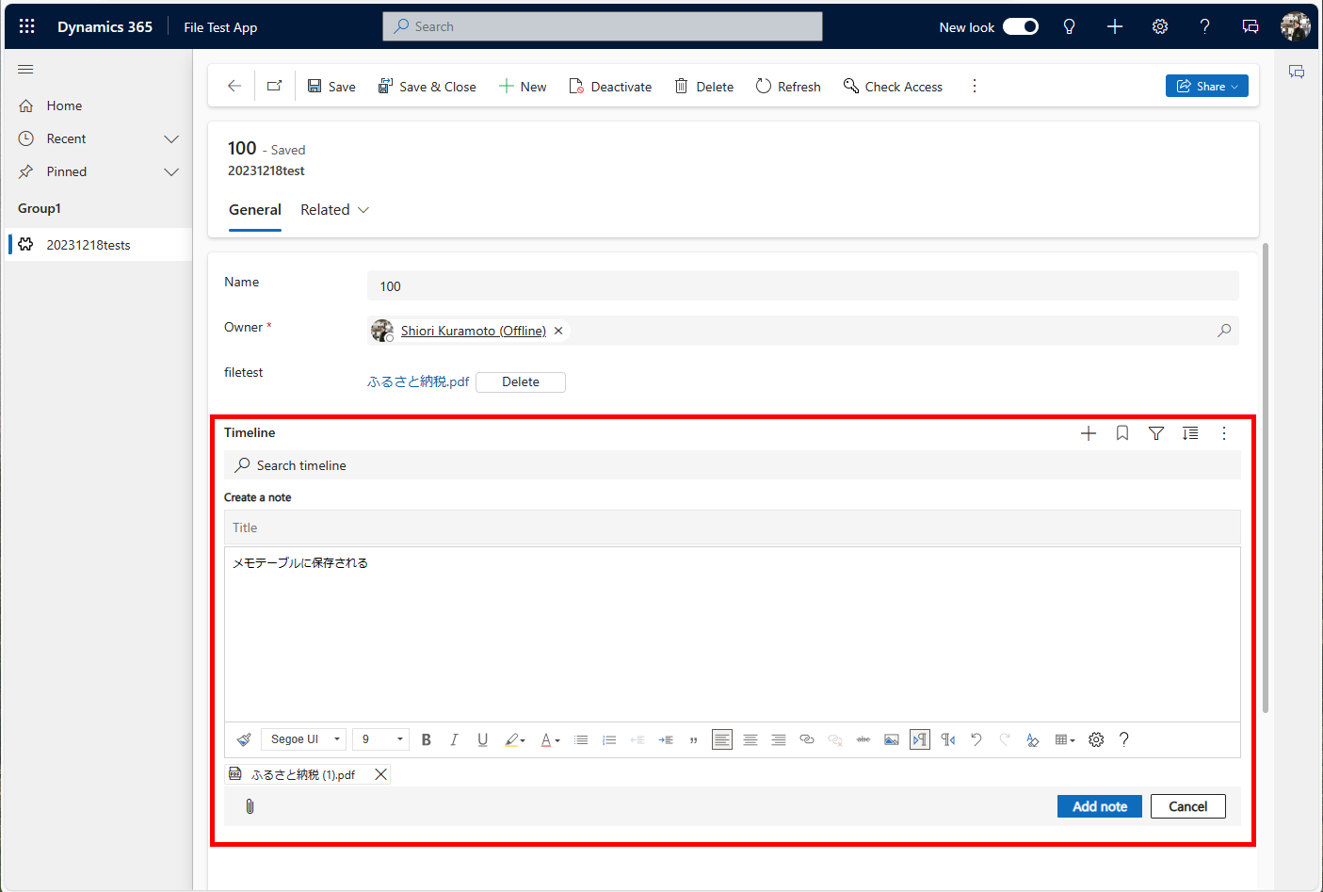
Task: Insert bulleted list in note editor
Action: (x=581, y=739)
